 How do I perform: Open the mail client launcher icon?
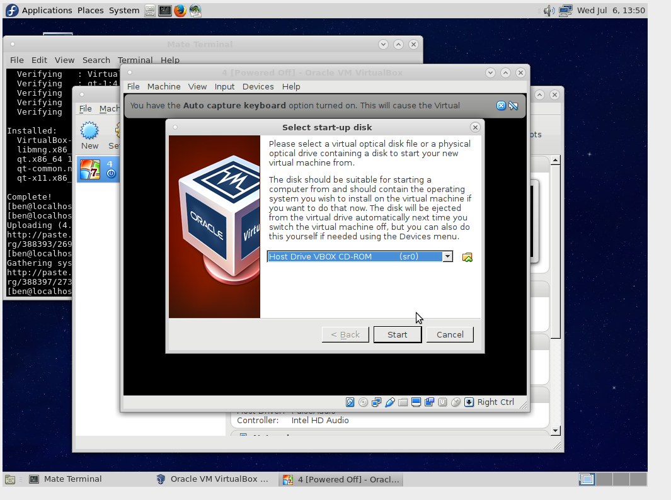coord(195,10)
